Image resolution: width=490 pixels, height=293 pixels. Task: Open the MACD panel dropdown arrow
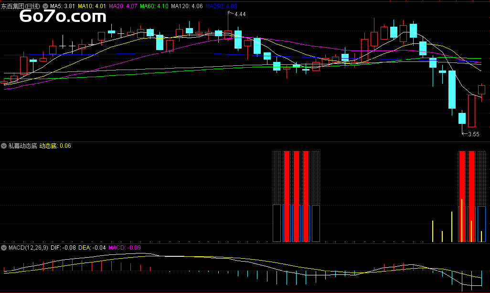coord(4,248)
